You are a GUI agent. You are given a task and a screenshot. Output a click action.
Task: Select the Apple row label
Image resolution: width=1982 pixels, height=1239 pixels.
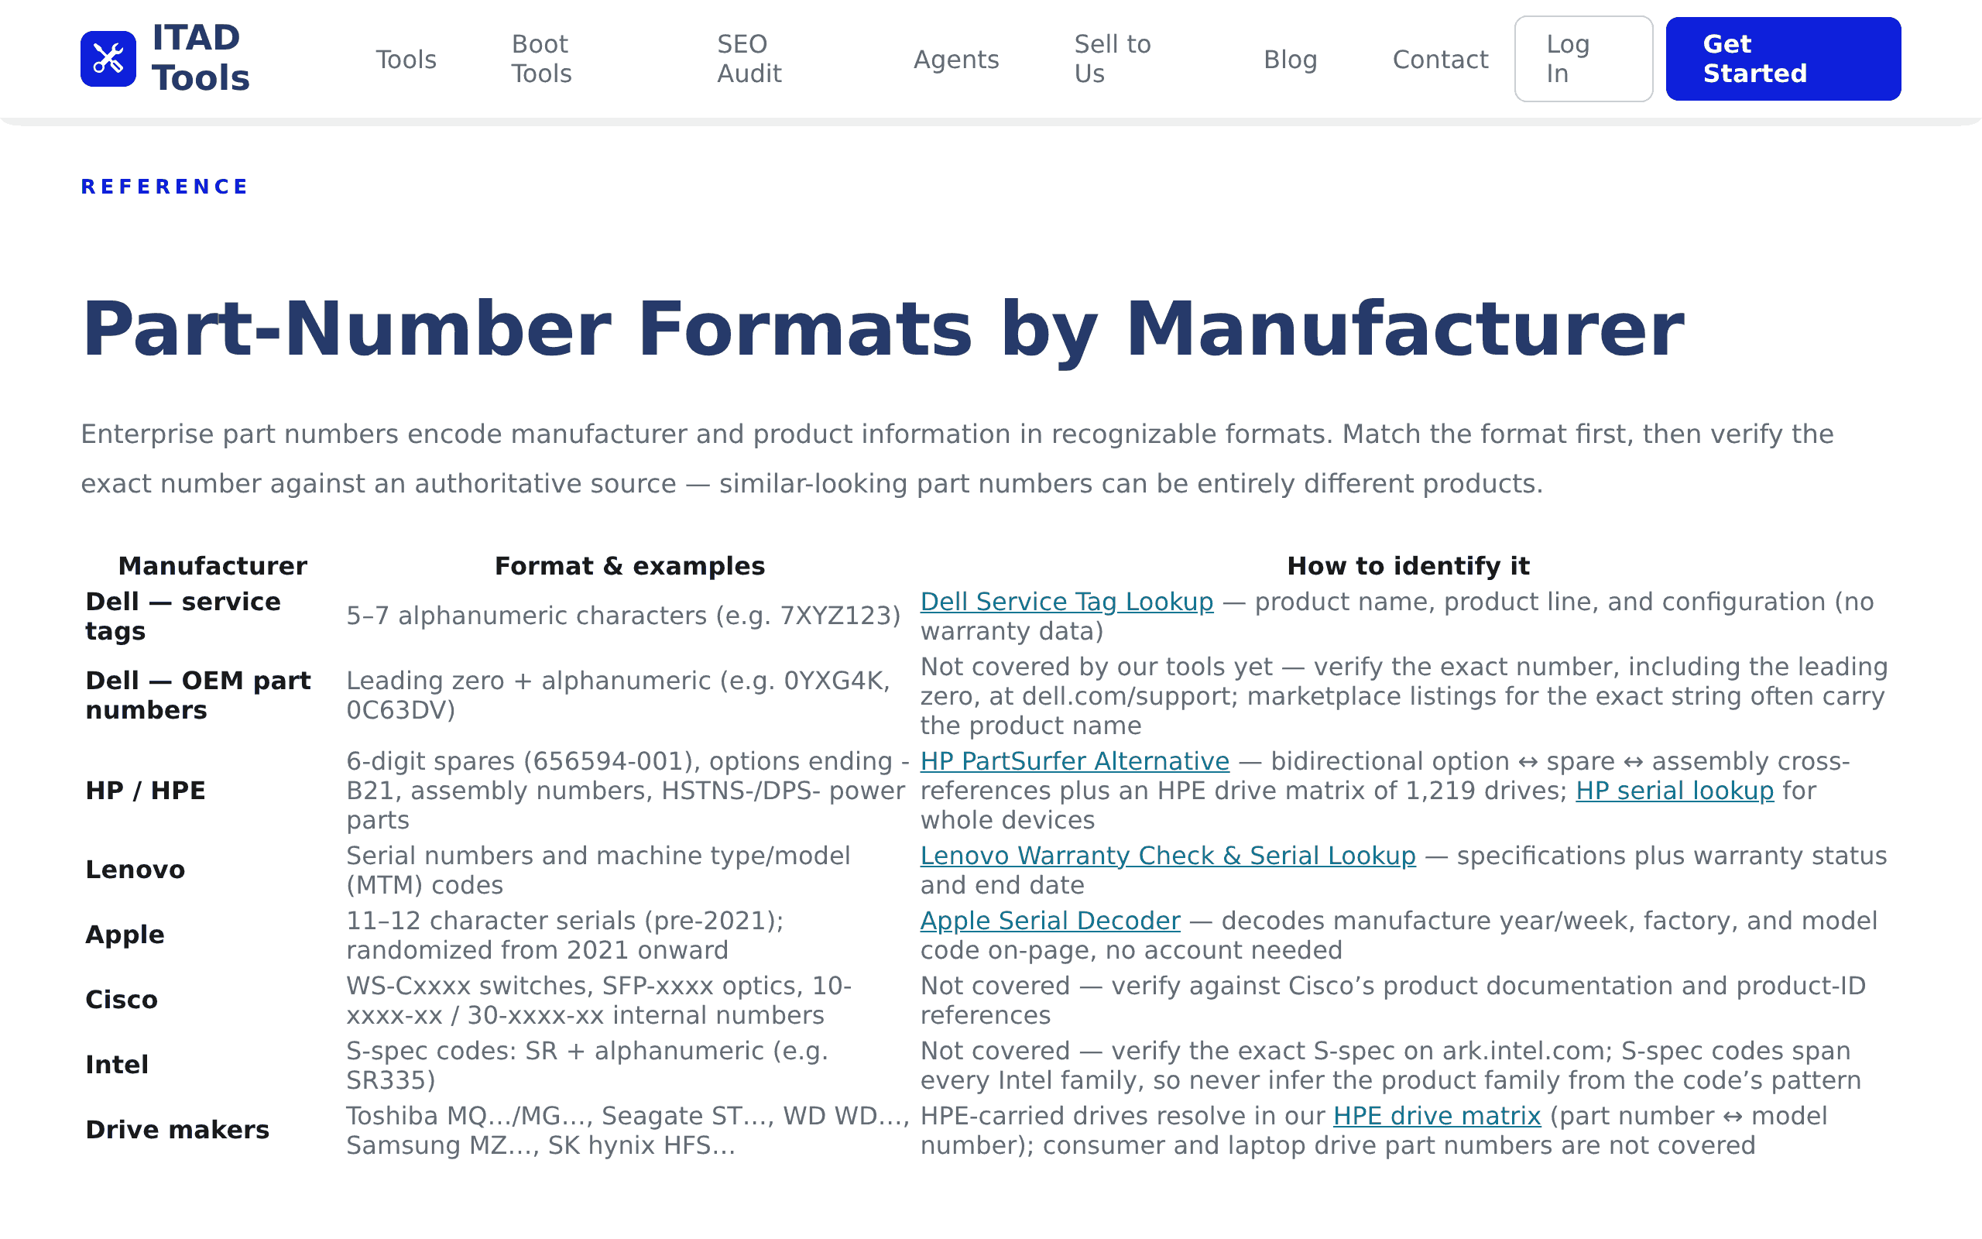(125, 935)
